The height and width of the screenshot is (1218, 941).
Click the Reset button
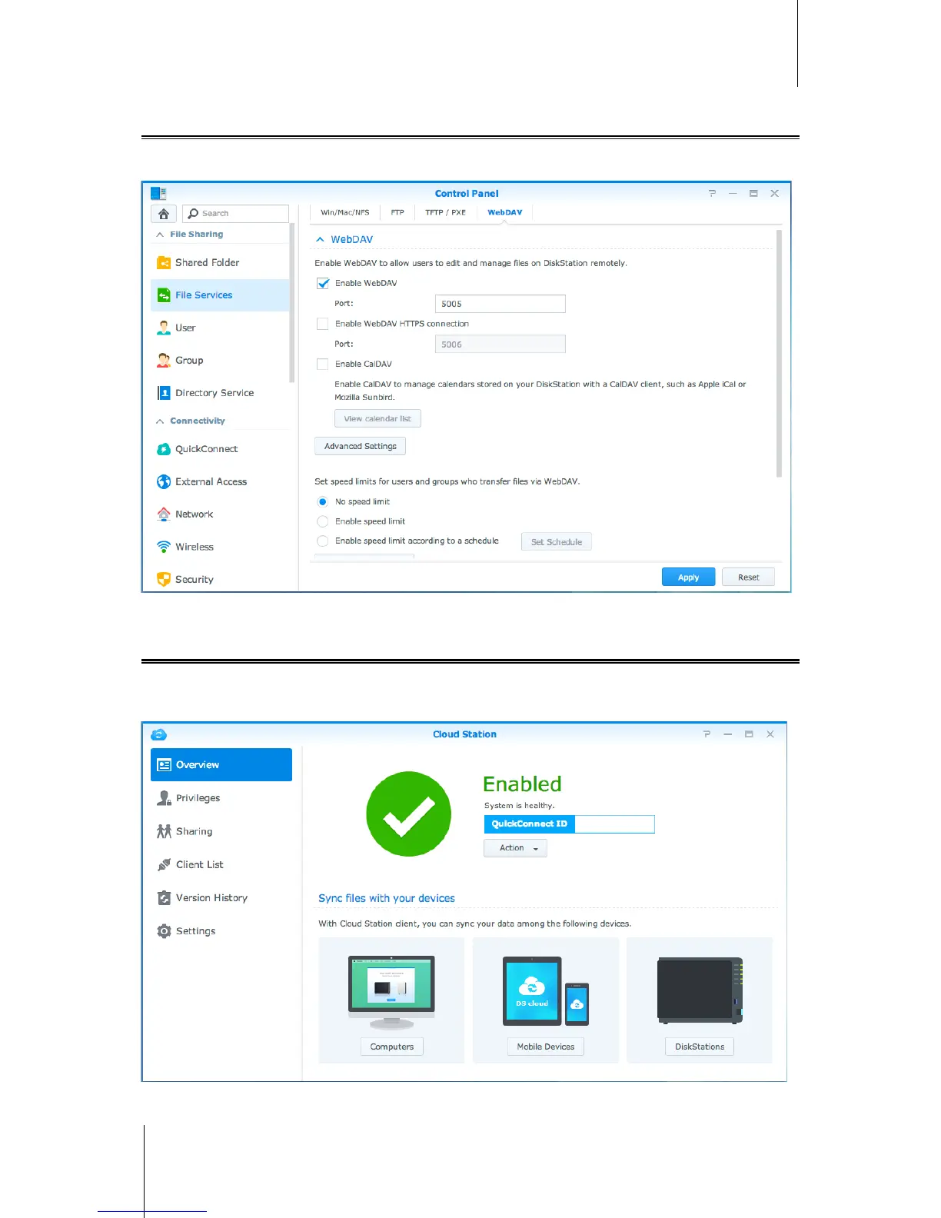(749, 577)
